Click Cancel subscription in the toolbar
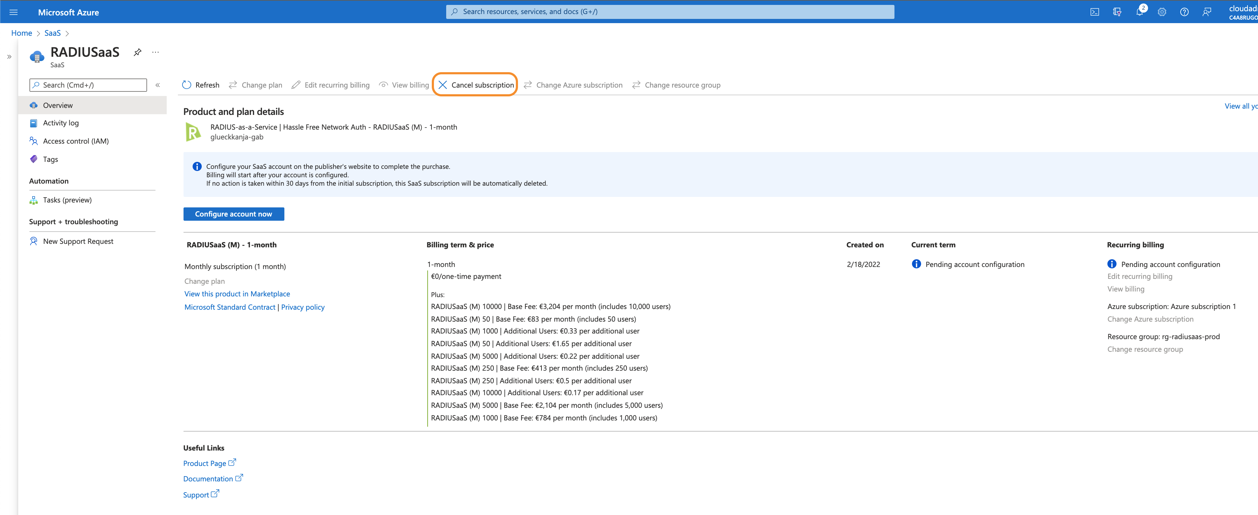Viewport: 1258px width, 515px height. pyautogui.click(x=476, y=85)
